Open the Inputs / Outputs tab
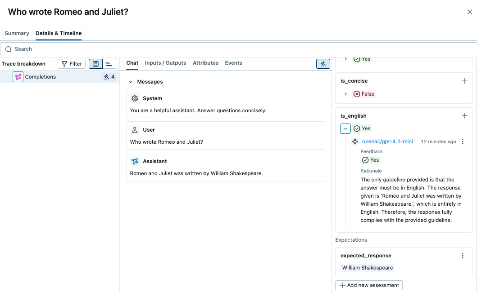The height and width of the screenshot is (296, 477). click(x=165, y=63)
